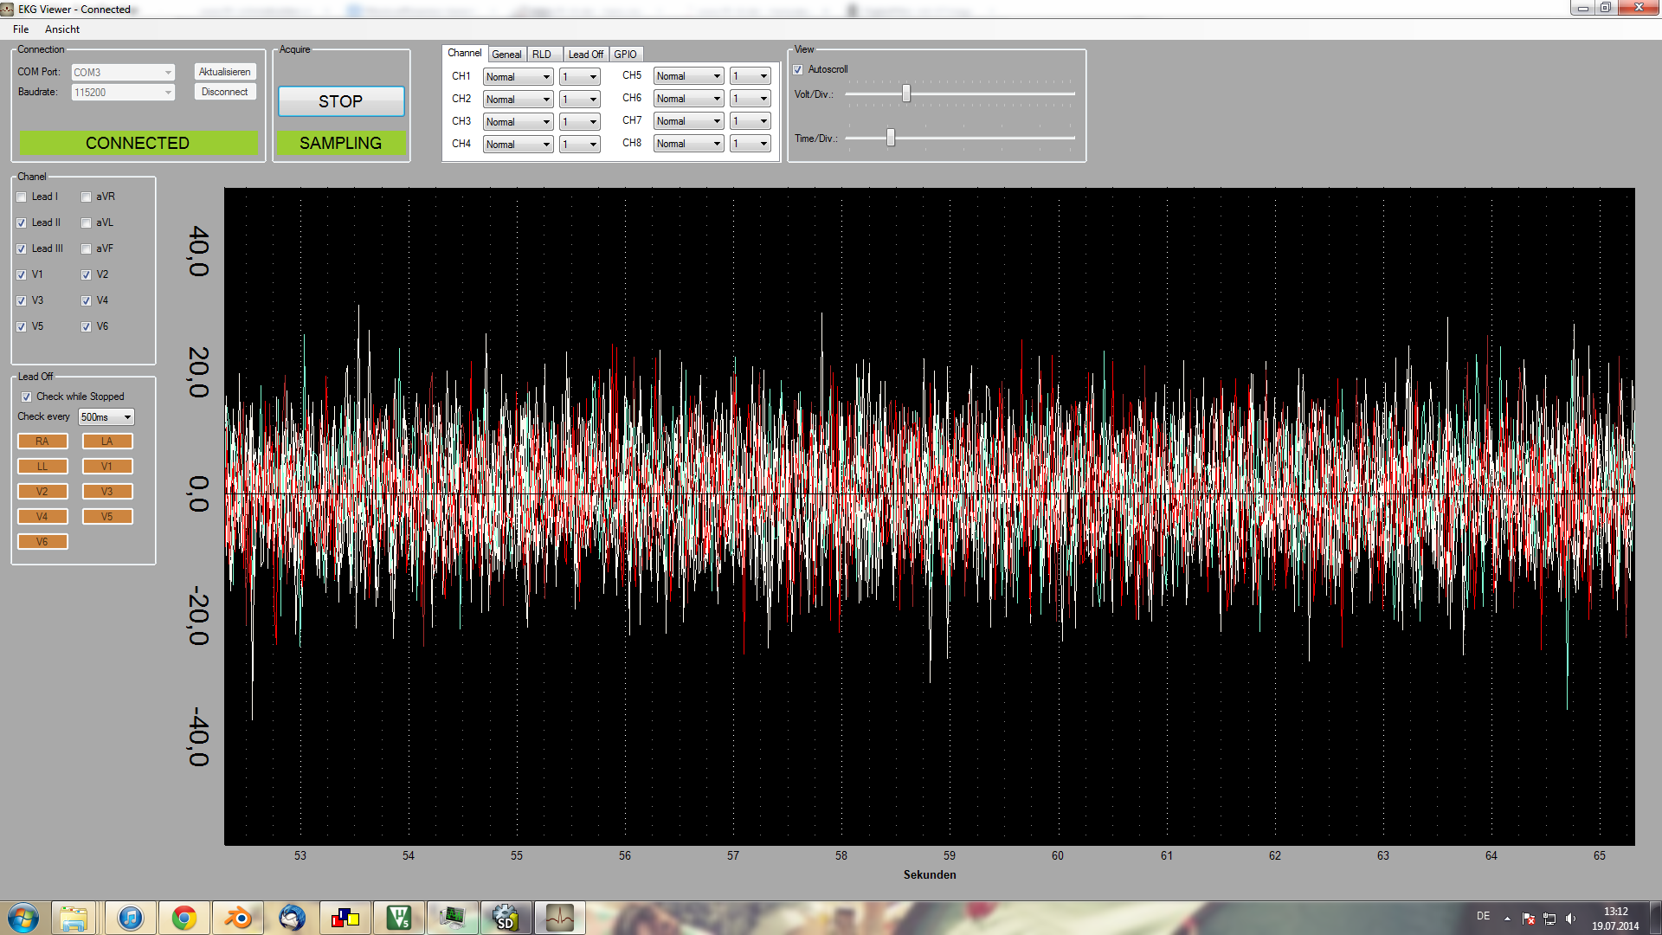Open the CH5 mode dropdown
Image resolution: width=1662 pixels, height=935 pixels.
(x=688, y=76)
